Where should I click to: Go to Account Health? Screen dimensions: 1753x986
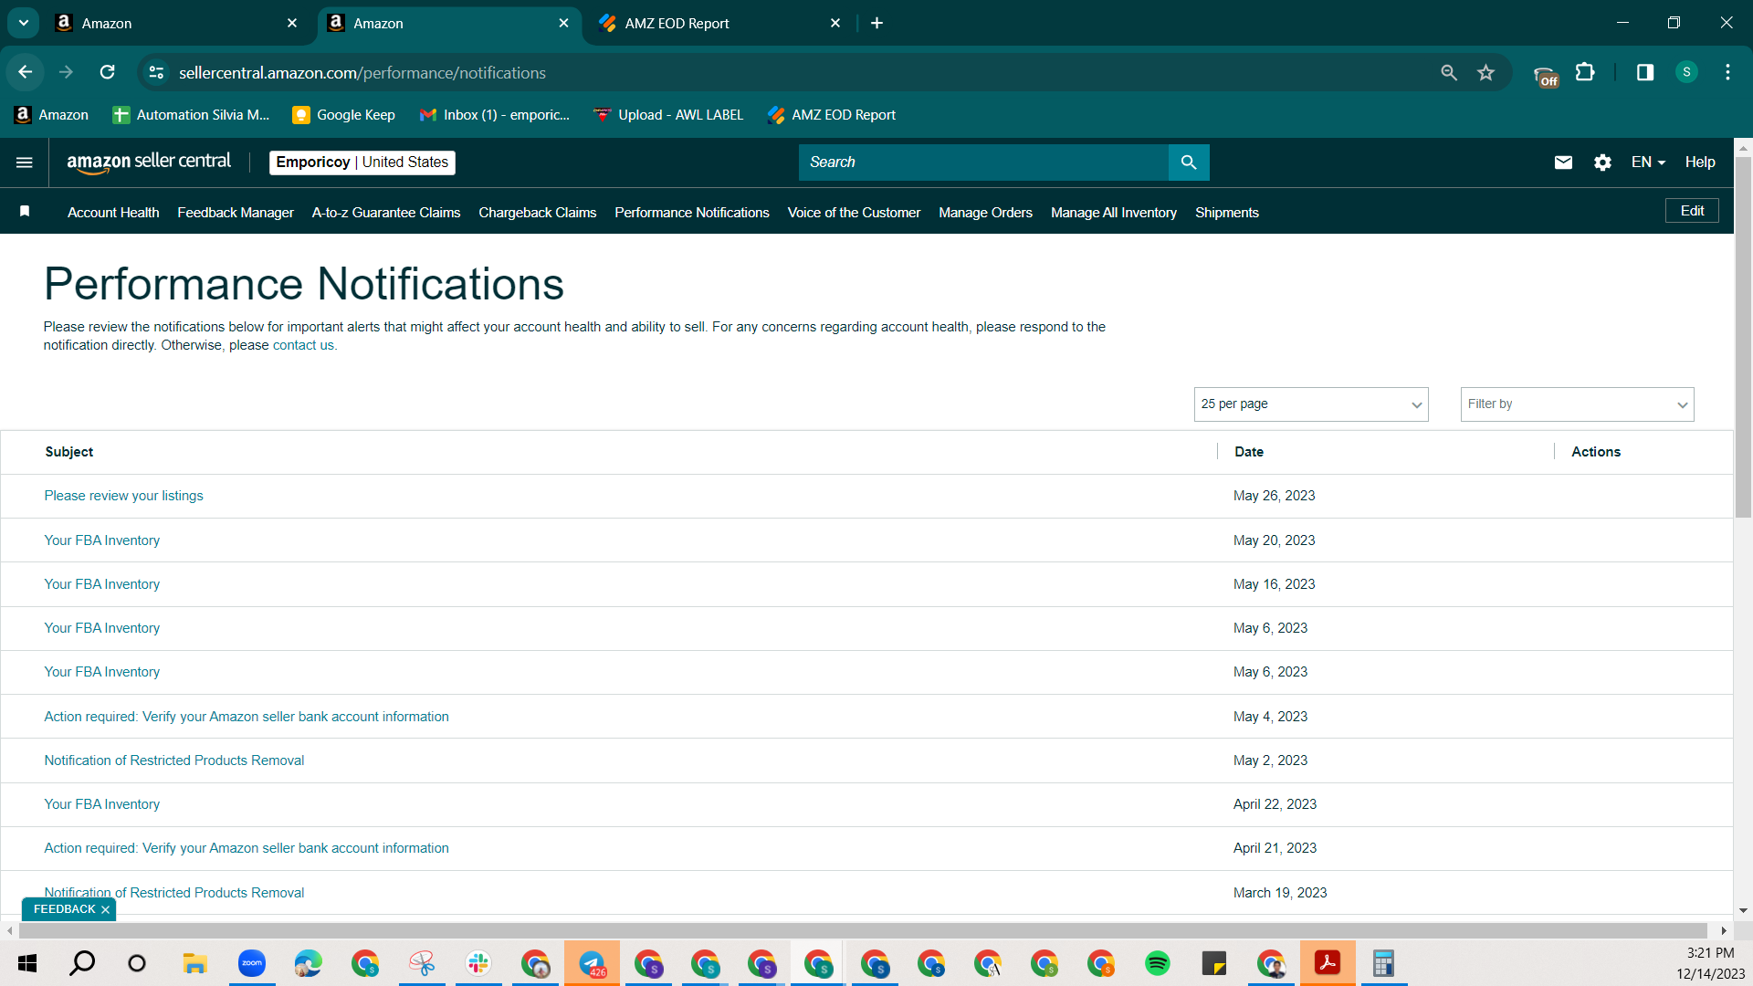tap(113, 213)
